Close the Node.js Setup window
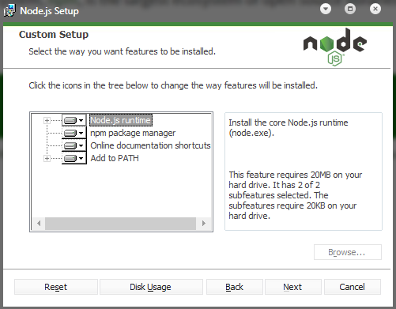This screenshot has height=309, width=396. coord(375,9)
